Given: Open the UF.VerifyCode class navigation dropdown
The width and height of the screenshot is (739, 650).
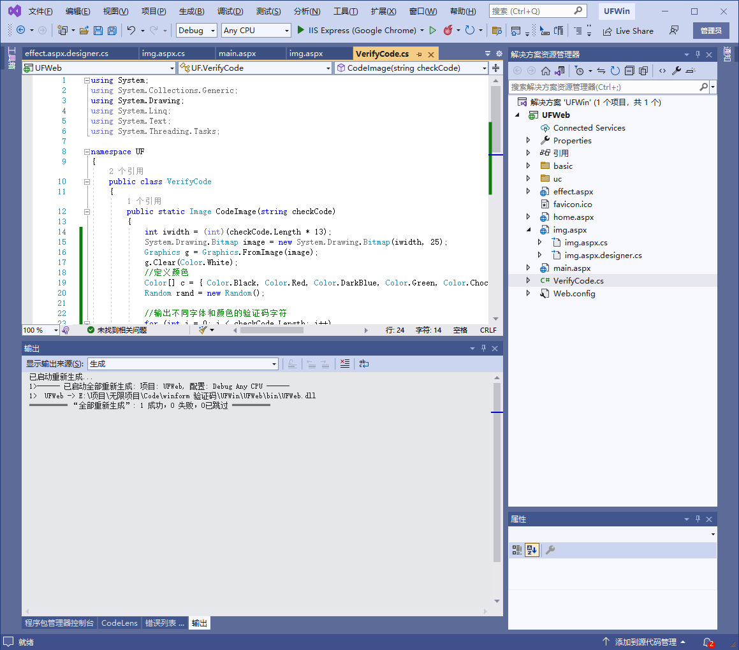Looking at the screenshot, I should coord(255,68).
